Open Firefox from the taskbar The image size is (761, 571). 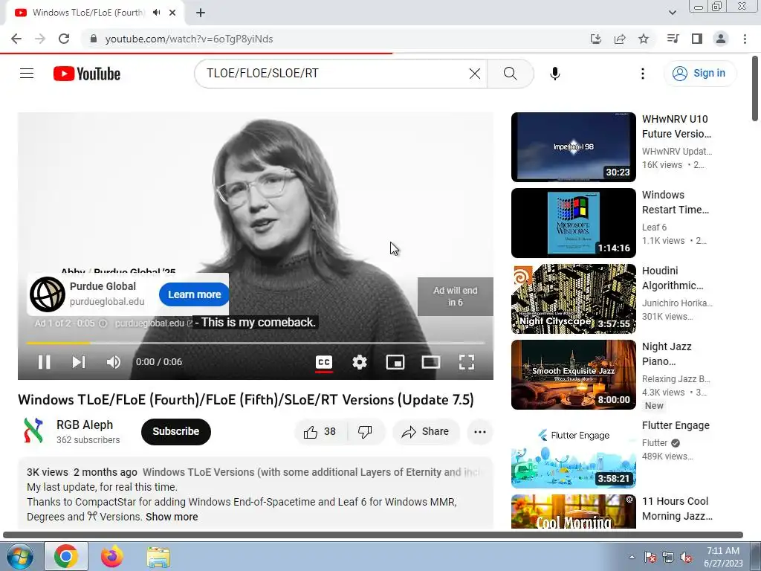(112, 556)
